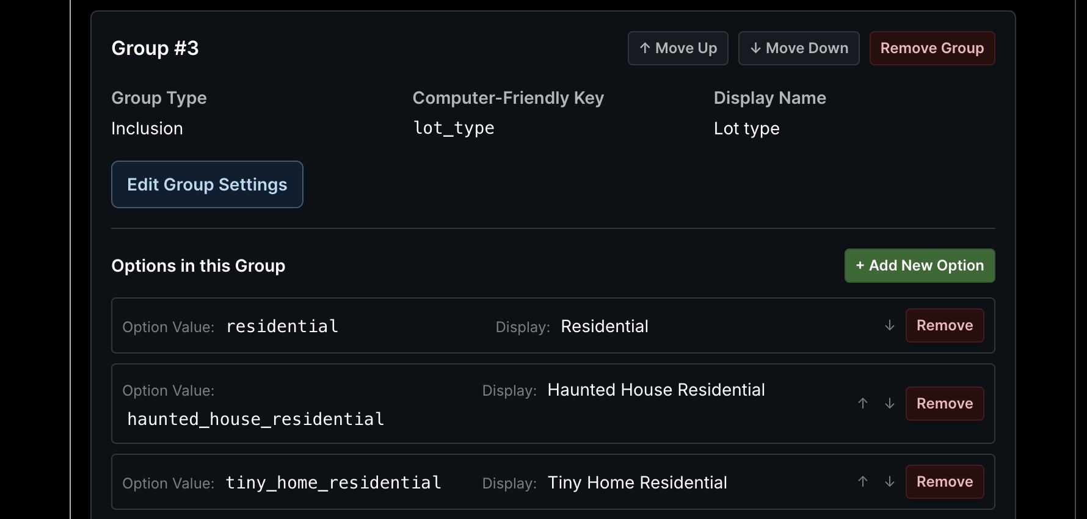The height and width of the screenshot is (519, 1087).
Task: Move Group #3 down
Action: (799, 48)
